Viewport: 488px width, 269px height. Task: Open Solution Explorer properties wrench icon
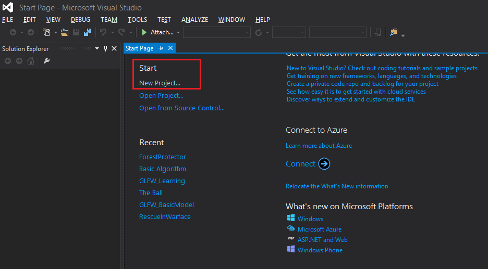coord(46,61)
